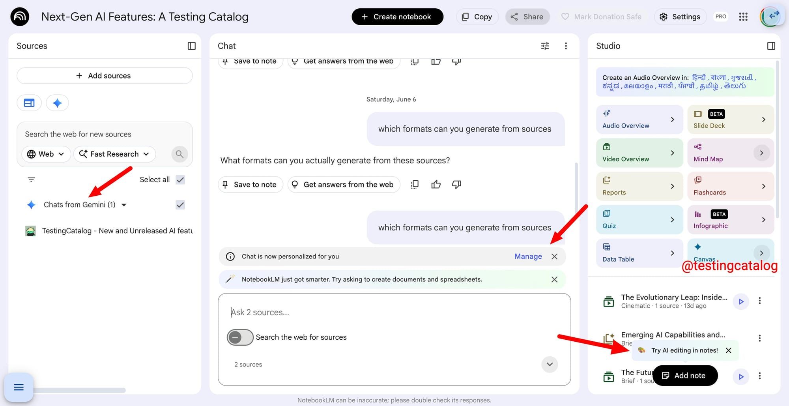
Task: Focus Search the web for new sources field
Action: pyautogui.click(x=105, y=134)
